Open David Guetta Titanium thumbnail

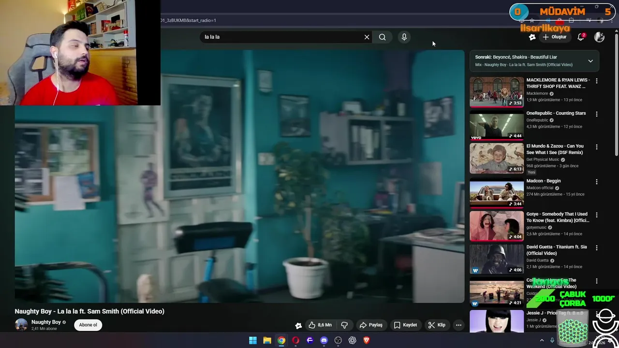pos(497,259)
